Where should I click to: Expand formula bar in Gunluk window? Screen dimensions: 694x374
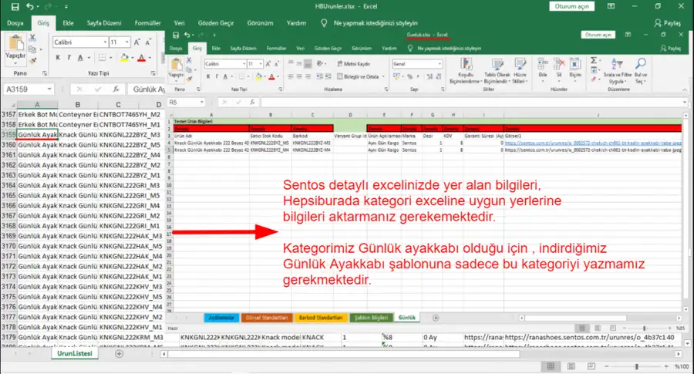[x=684, y=103]
